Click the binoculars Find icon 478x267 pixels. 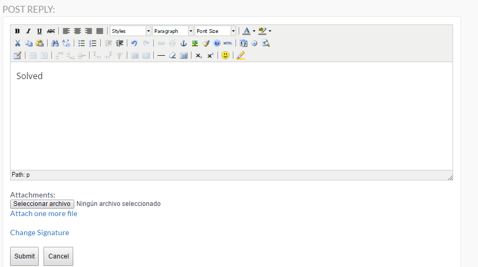click(55, 44)
